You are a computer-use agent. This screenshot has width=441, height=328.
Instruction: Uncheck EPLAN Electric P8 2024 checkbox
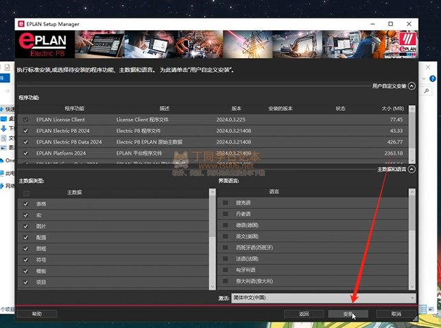pyautogui.click(x=26, y=130)
